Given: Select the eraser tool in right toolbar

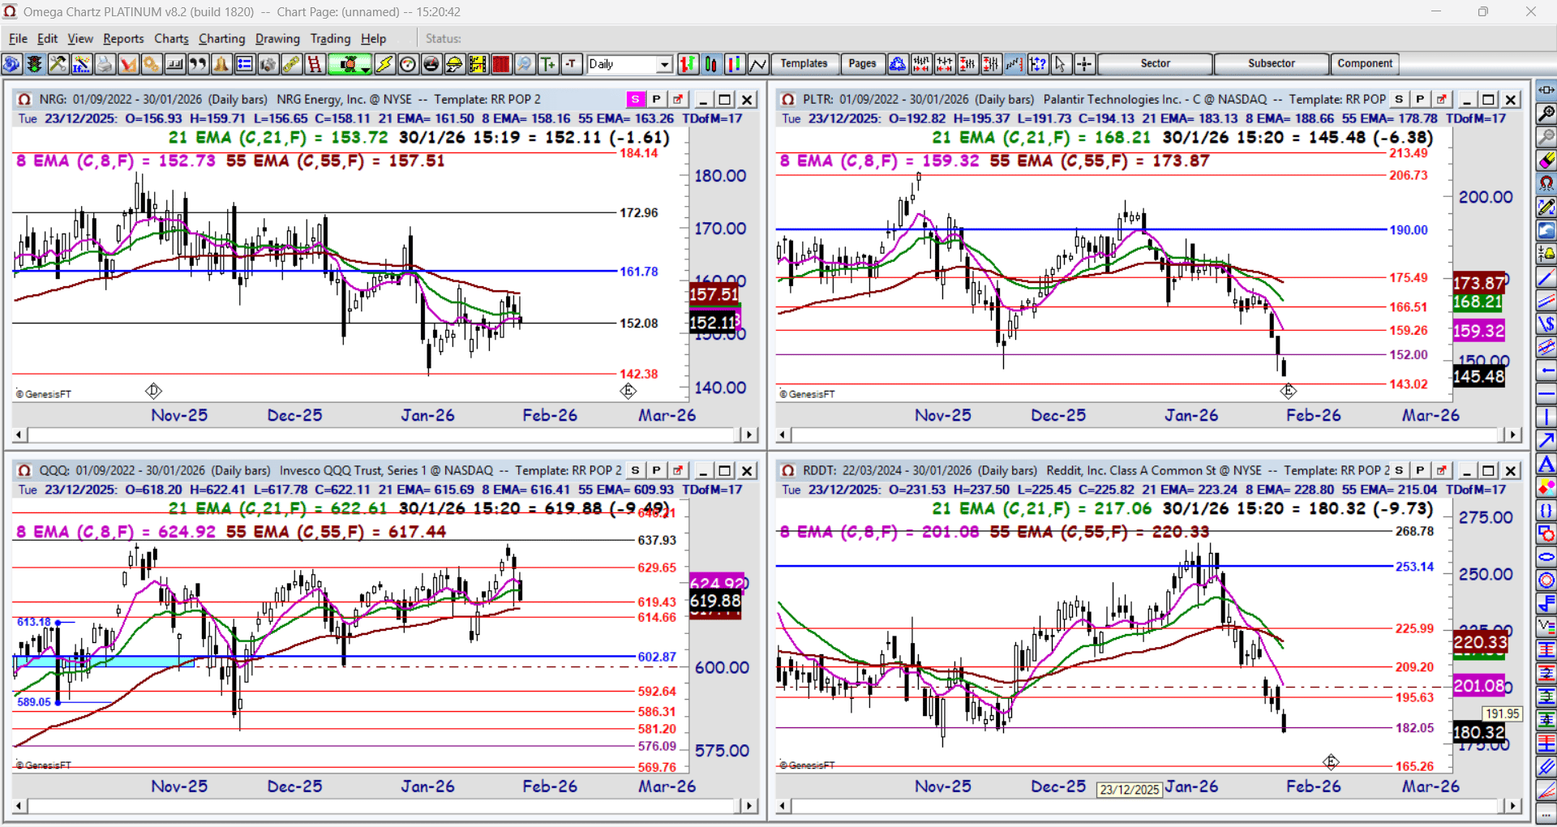Looking at the screenshot, I should click(1546, 161).
